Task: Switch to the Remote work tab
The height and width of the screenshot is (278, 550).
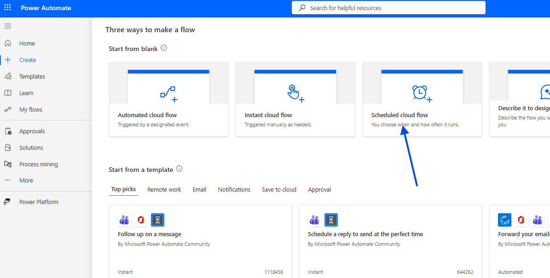Action: (x=164, y=189)
